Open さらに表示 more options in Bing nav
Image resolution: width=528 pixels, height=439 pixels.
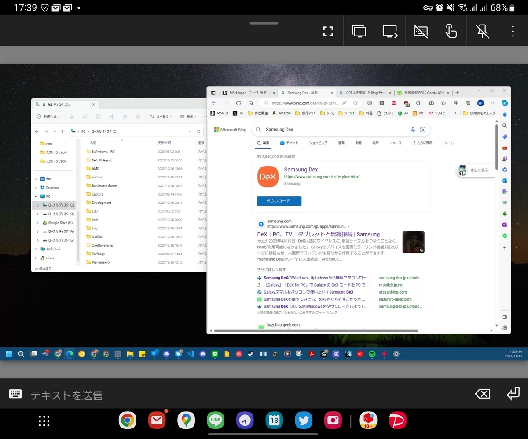[423, 143]
